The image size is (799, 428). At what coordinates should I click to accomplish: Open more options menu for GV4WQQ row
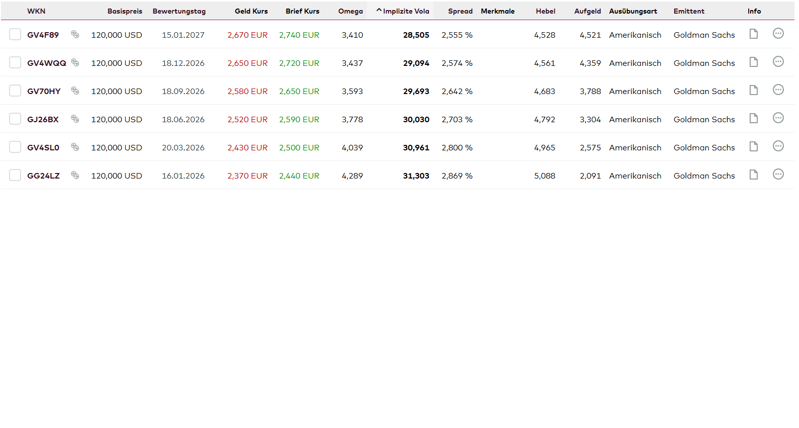tap(778, 62)
